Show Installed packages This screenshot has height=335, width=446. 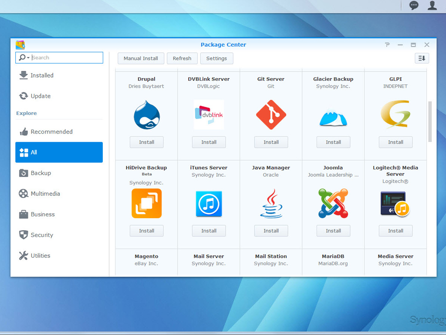coord(59,75)
